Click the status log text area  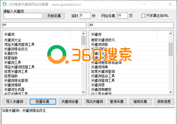point(88,116)
